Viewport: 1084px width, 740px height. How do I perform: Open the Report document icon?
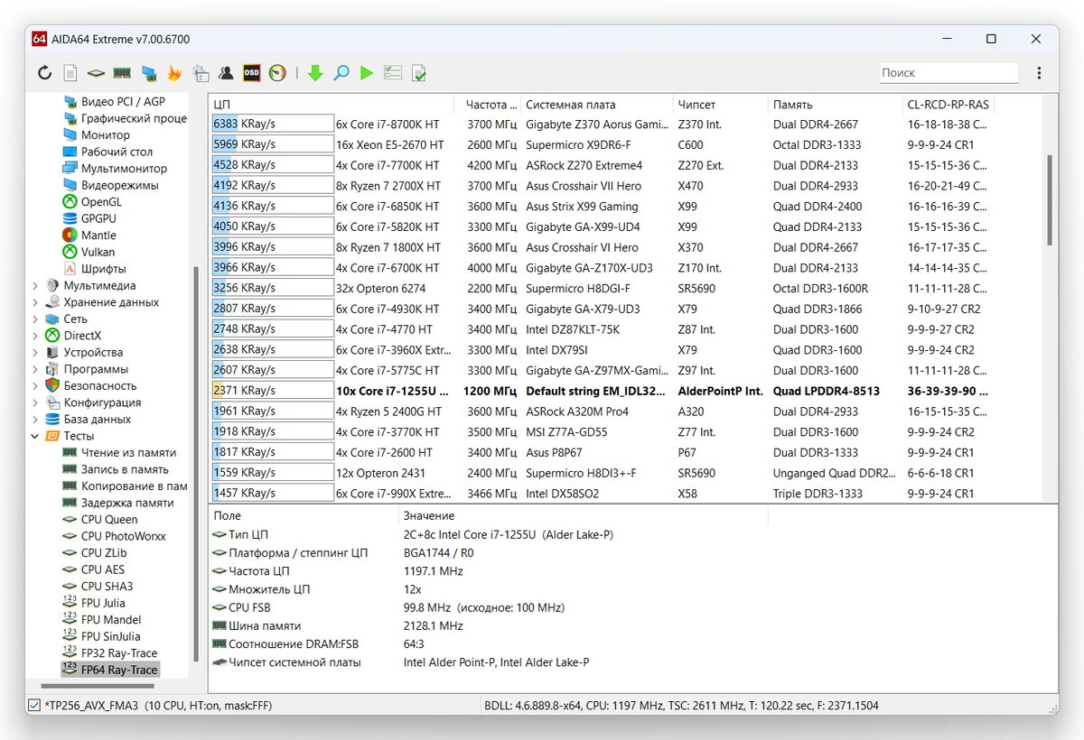[x=70, y=73]
